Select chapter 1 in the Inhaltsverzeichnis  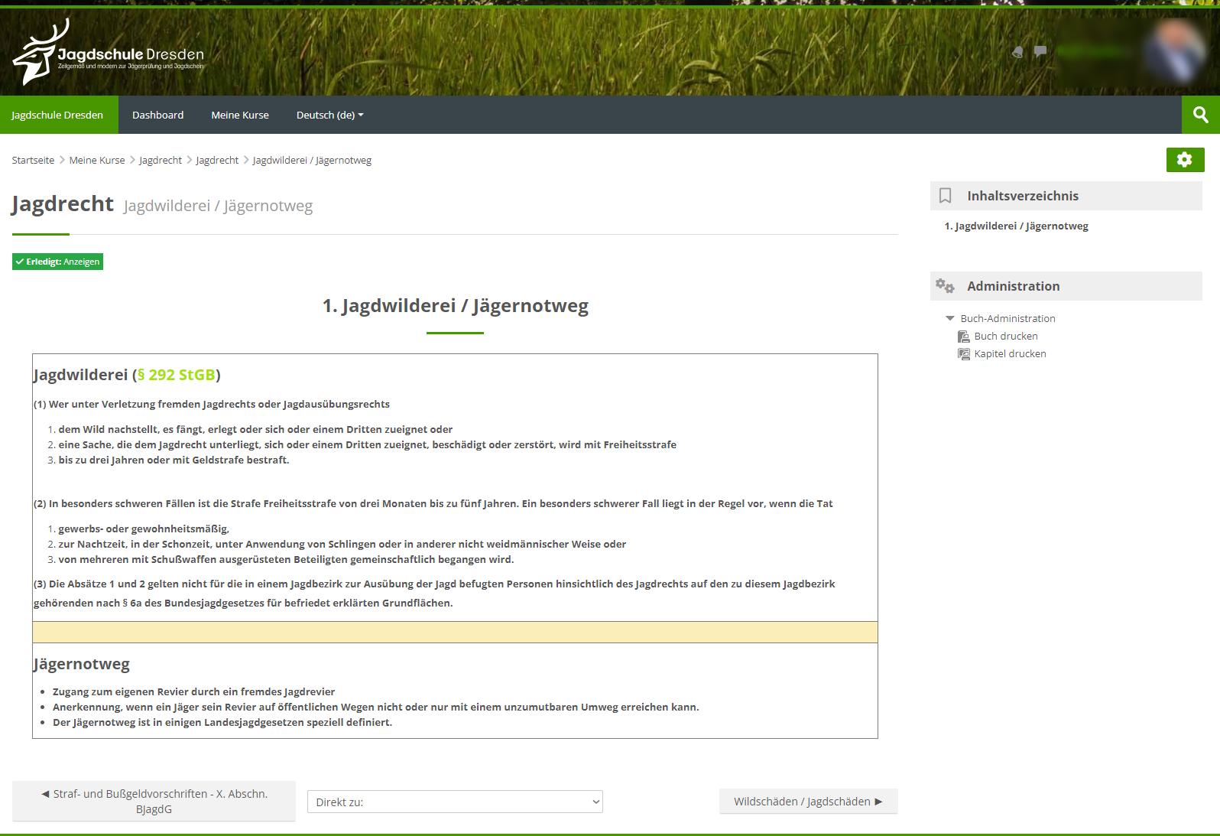[1016, 226]
